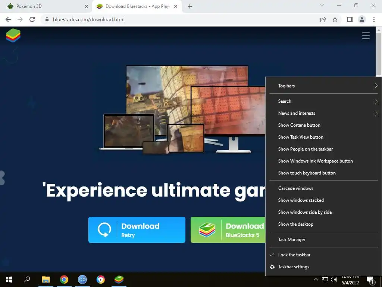Click the share page icon in address bar
Viewport: 382px width, 287px height.
click(323, 19)
